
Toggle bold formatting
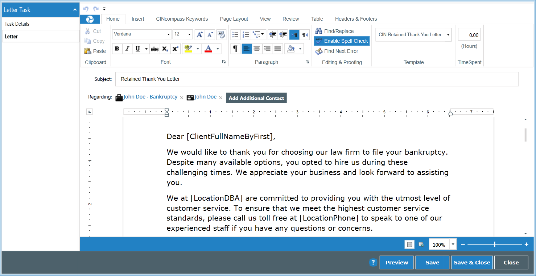(x=117, y=49)
